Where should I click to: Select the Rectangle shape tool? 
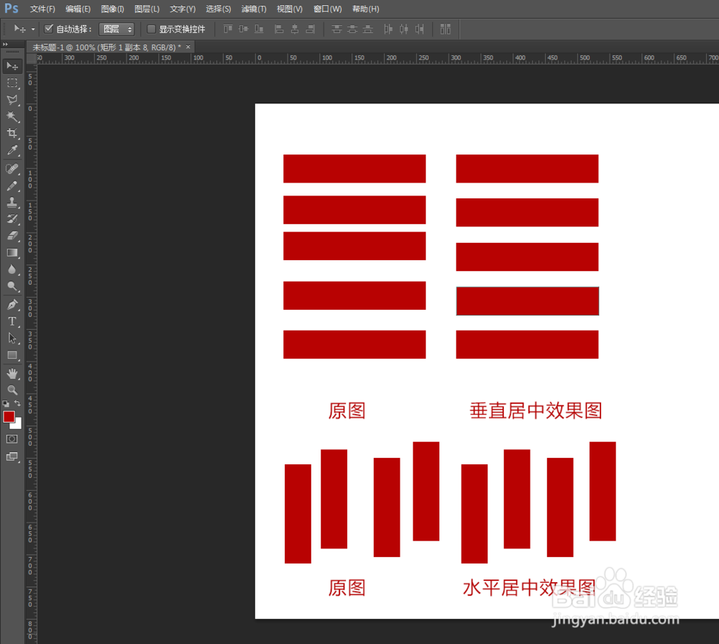pyautogui.click(x=12, y=355)
